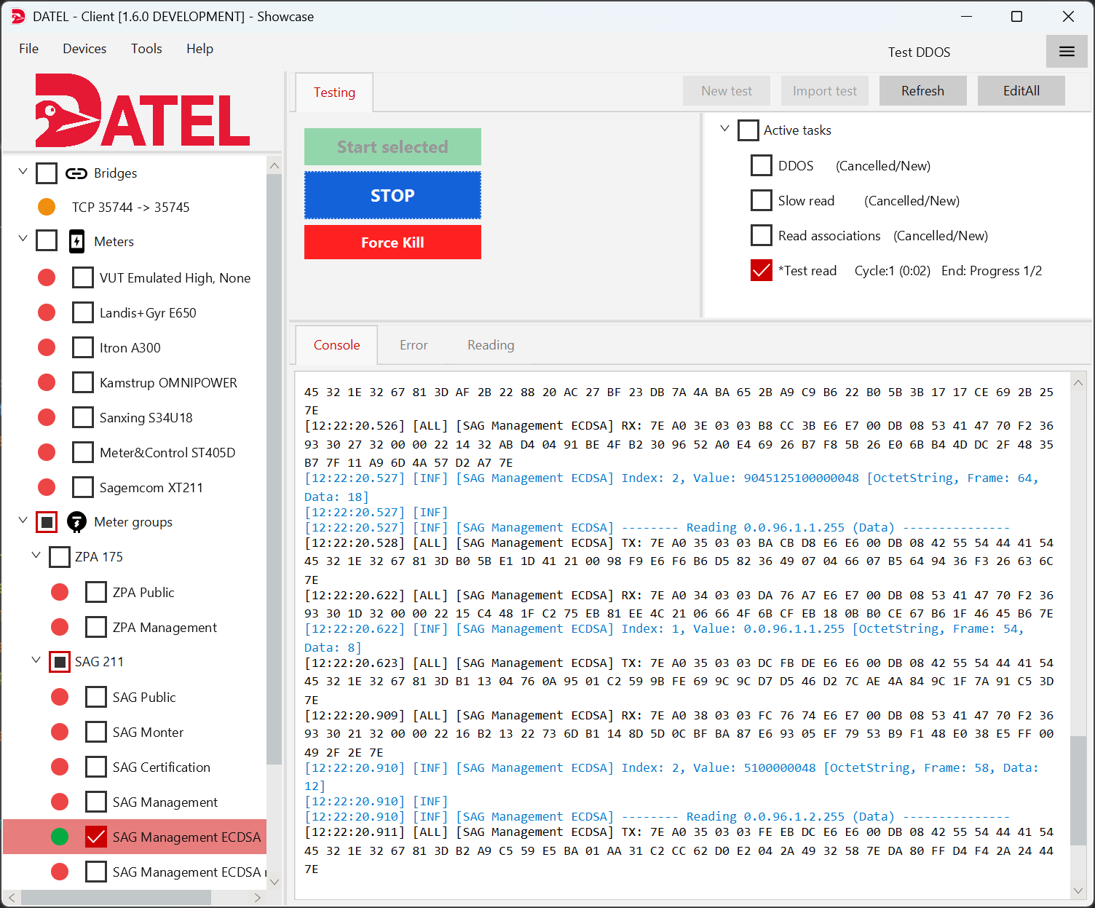This screenshot has width=1095, height=908.
Task: Check the Itron A300 checkbox
Action: [x=83, y=347]
